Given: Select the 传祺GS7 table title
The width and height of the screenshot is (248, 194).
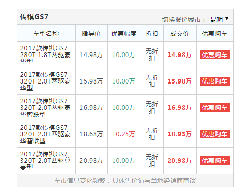Looking at the screenshot, I should 34,17.
